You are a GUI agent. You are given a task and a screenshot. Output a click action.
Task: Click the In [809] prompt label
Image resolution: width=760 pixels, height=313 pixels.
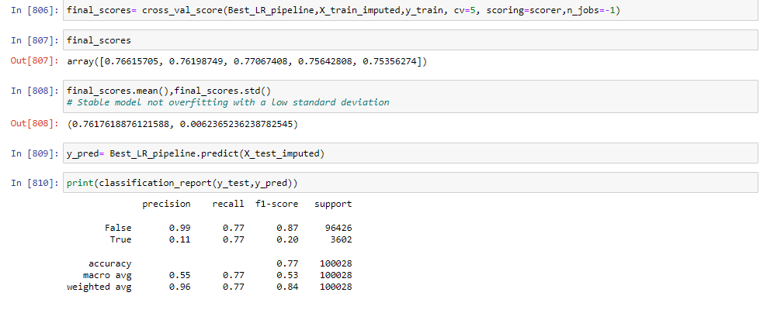click(34, 153)
